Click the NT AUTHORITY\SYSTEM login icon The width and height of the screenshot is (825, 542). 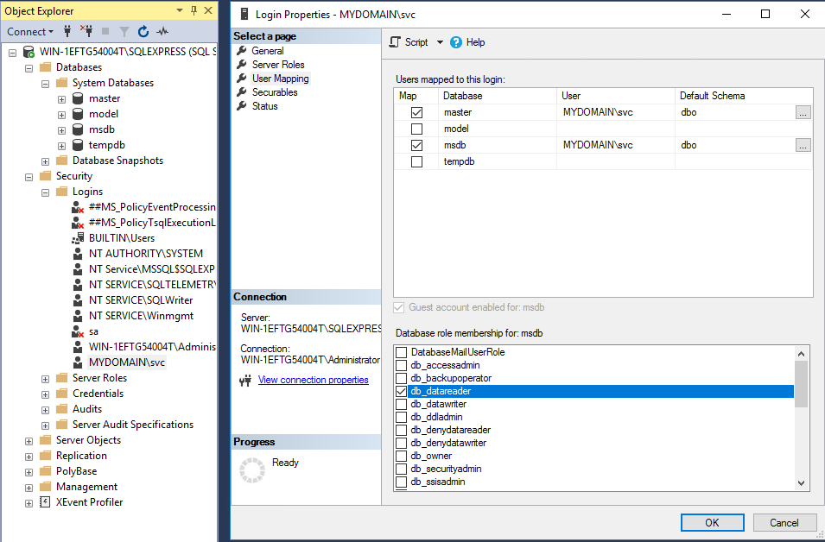coord(78,254)
